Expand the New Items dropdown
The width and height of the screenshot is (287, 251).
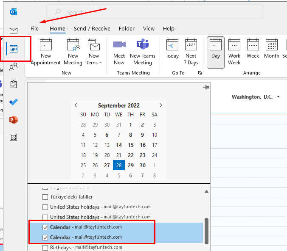coord(94,52)
